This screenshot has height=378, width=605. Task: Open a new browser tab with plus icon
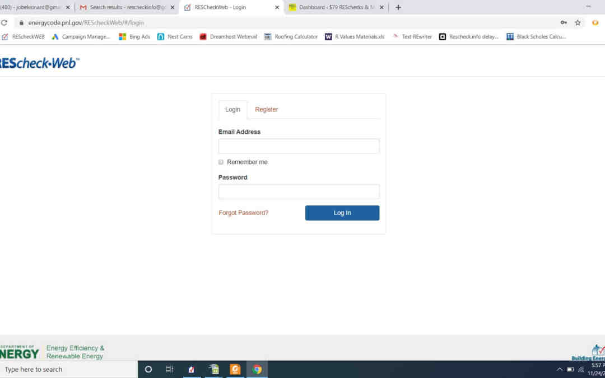[x=398, y=7]
